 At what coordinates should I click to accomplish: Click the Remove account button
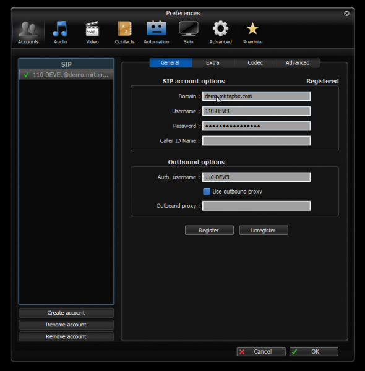click(x=66, y=336)
